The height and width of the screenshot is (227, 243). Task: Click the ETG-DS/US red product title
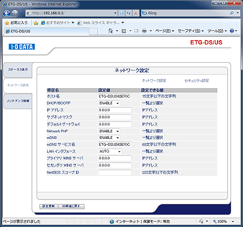click(x=206, y=42)
